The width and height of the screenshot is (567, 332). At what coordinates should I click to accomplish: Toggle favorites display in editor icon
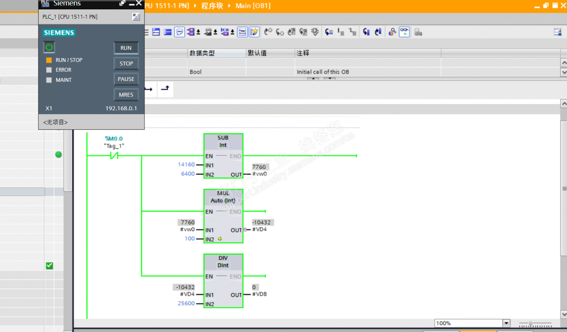pyautogui.click(x=254, y=32)
